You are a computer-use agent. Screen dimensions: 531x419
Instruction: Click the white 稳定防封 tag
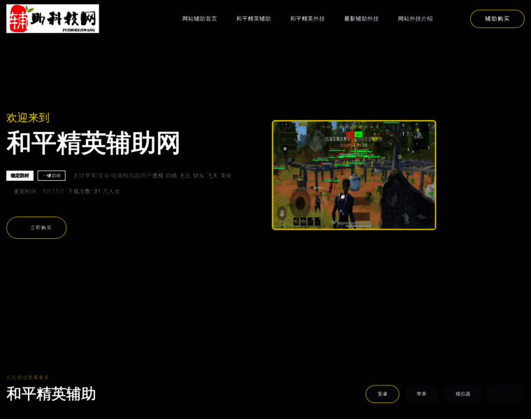tap(20, 176)
